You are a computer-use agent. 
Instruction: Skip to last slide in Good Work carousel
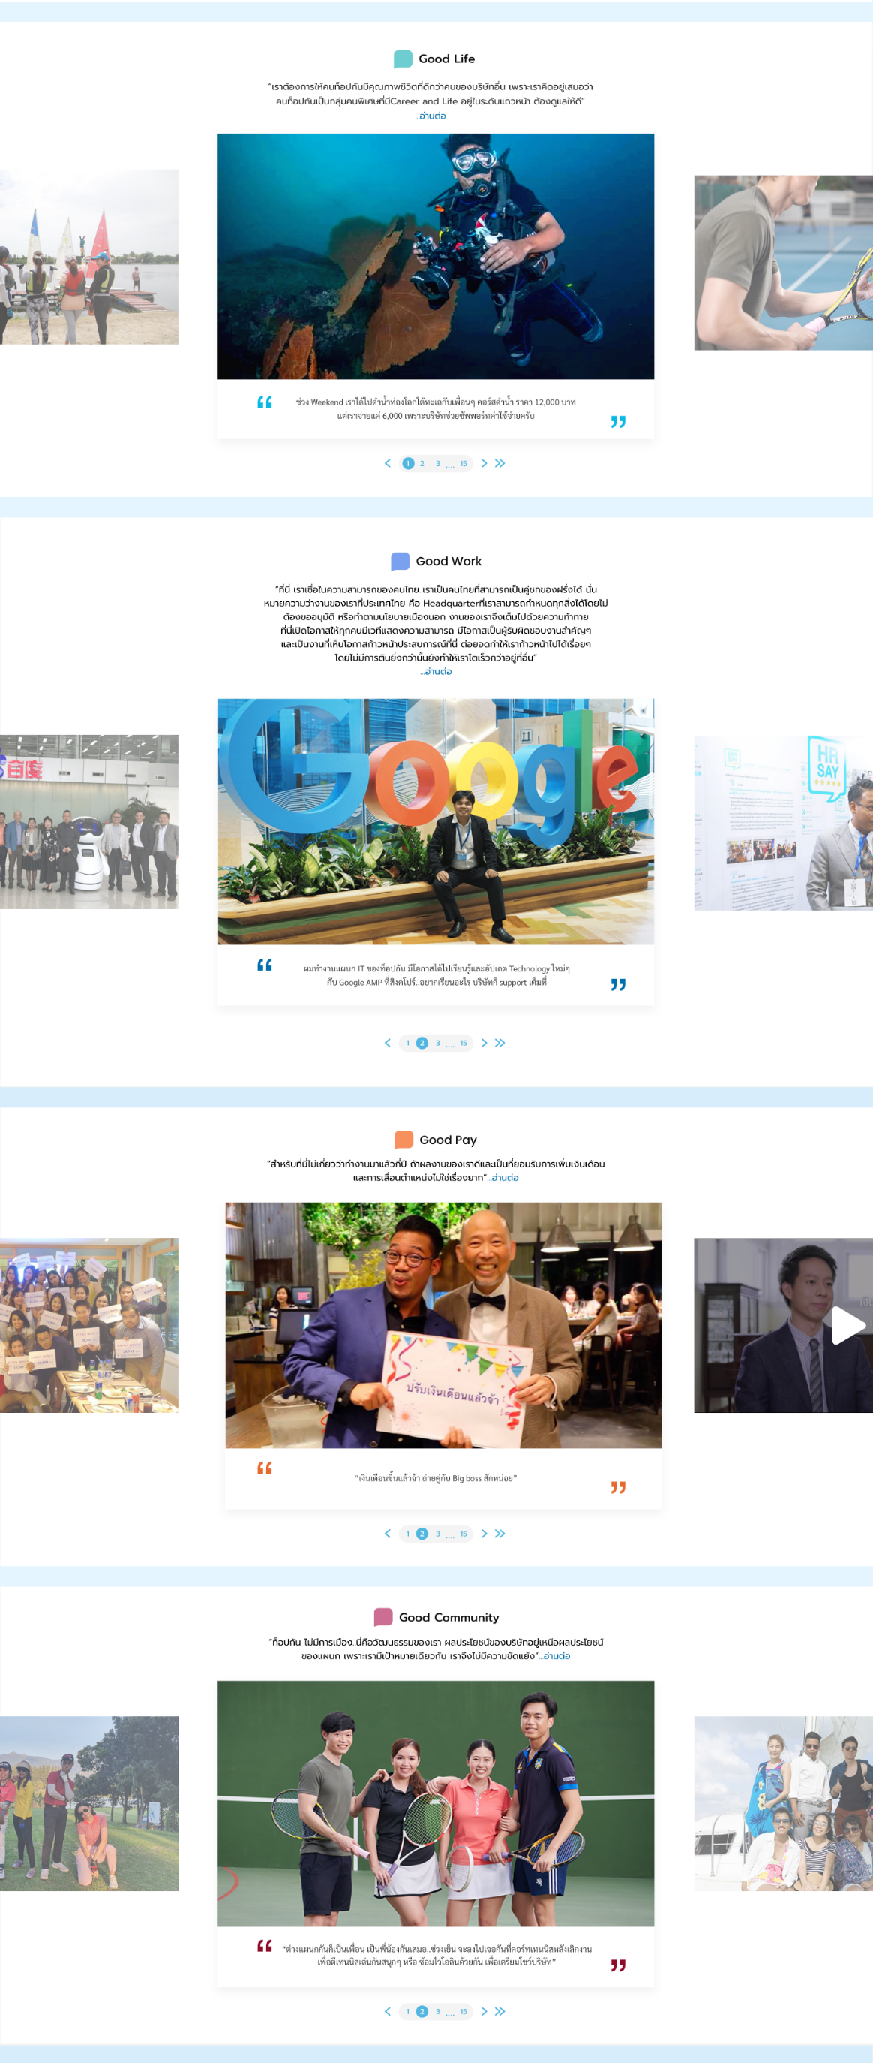tap(500, 1043)
